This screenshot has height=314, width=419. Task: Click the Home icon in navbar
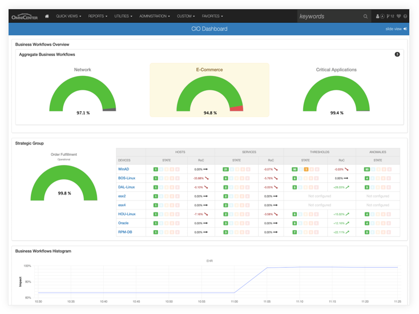tap(47, 17)
